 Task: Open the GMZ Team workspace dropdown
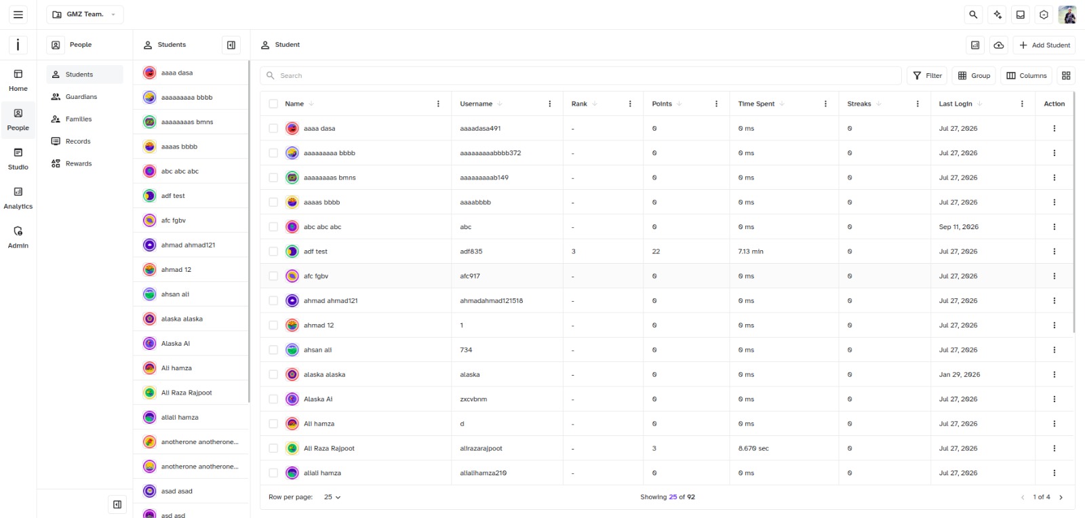point(85,14)
